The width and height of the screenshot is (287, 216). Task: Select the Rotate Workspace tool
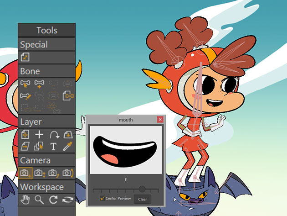(53, 200)
